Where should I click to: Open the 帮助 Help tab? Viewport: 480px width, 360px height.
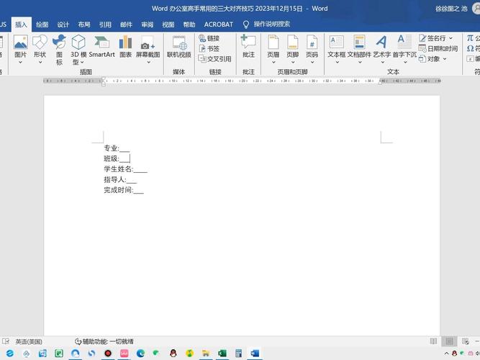tap(189, 24)
